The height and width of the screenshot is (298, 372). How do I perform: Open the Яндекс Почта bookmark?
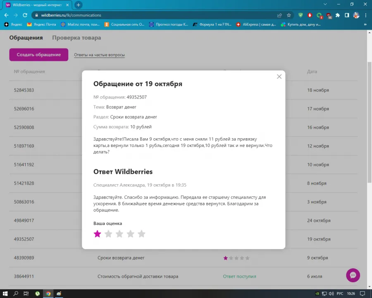[41, 24]
